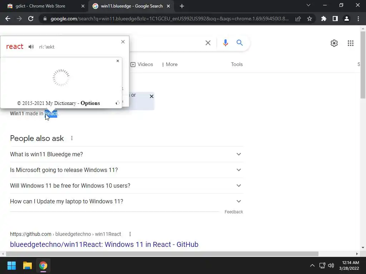Open blueedgetechno/win11React GitHub result
The width and height of the screenshot is (366, 274).
click(x=104, y=244)
